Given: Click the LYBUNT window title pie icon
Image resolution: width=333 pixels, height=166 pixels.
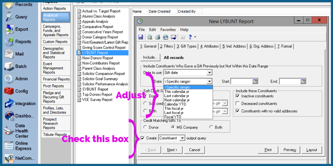Looking at the screenshot, I should [140, 21].
